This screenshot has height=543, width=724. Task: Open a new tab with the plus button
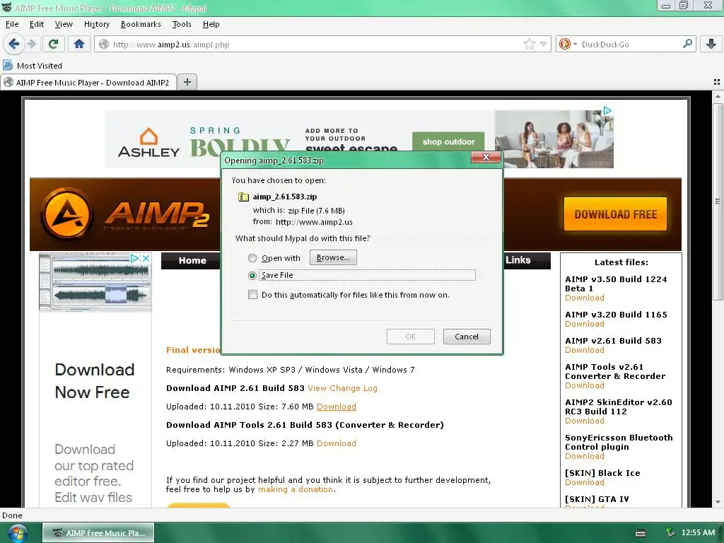tap(187, 82)
